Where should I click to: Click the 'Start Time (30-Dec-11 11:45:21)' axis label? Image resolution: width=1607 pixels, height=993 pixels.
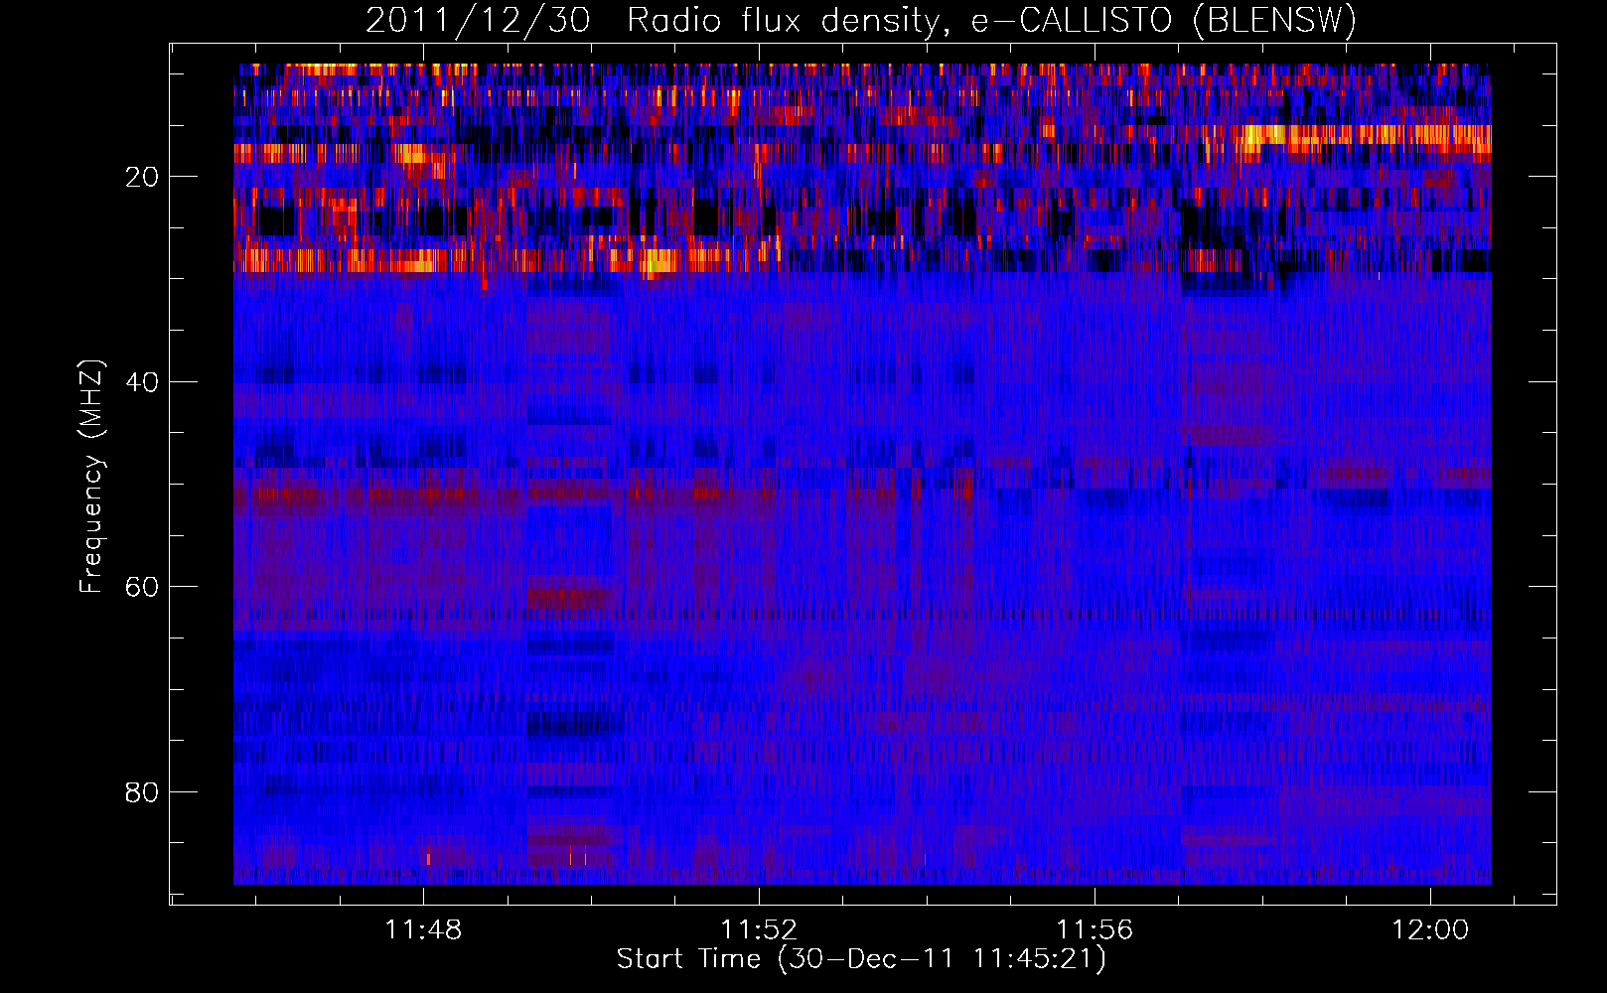point(861,959)
